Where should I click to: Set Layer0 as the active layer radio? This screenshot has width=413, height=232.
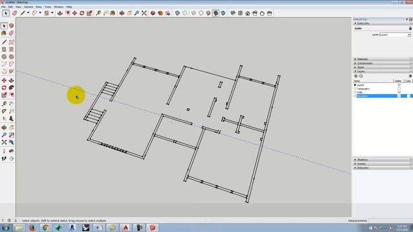coord(355,85)
